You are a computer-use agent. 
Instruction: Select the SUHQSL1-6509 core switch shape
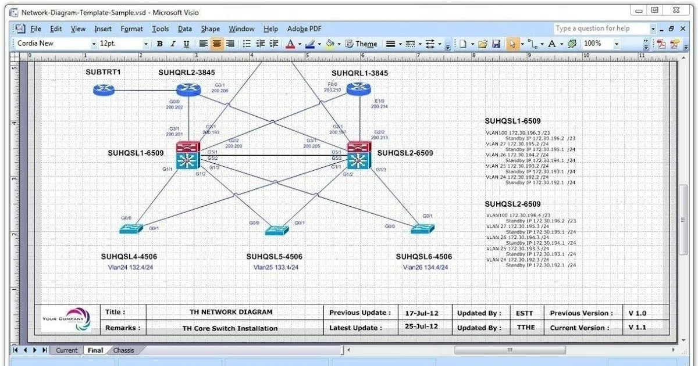pyautogui.click(x=188, y=155)
